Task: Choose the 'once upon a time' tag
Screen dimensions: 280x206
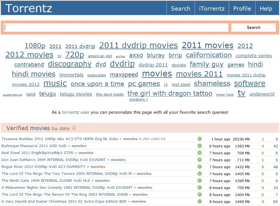Action: 97,84
